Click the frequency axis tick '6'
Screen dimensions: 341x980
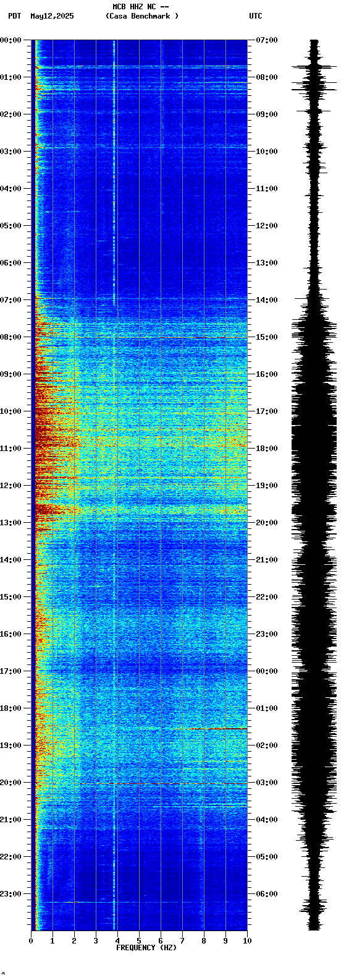coord(161,941)
